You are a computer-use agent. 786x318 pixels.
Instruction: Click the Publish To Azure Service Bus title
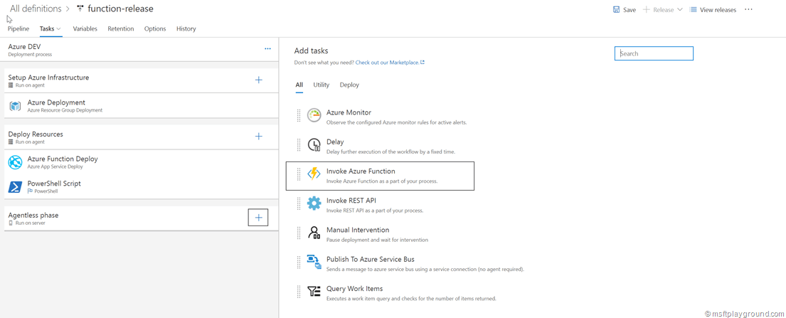370,260
